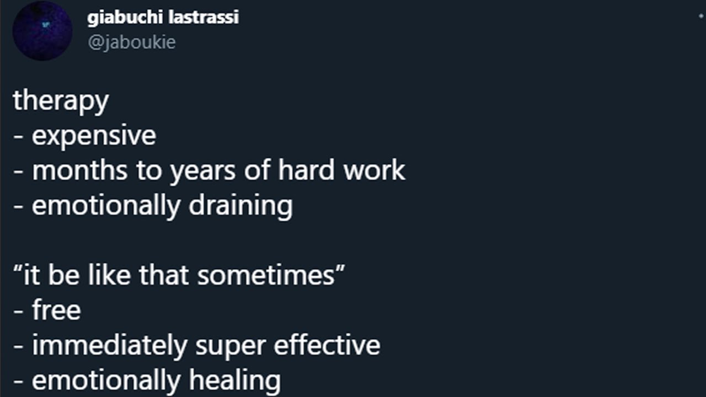This screenshot has width=706, height=397.
Task: Select the phrase "hard work"
Action: point(341,171)
